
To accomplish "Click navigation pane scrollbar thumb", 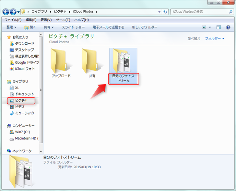I will [x=40, y=90].
